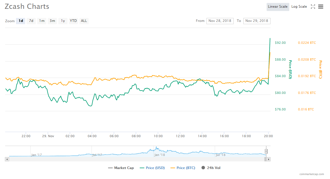330x179 pixels.
Task: Switch to Linear Scale
Action: 277,7
